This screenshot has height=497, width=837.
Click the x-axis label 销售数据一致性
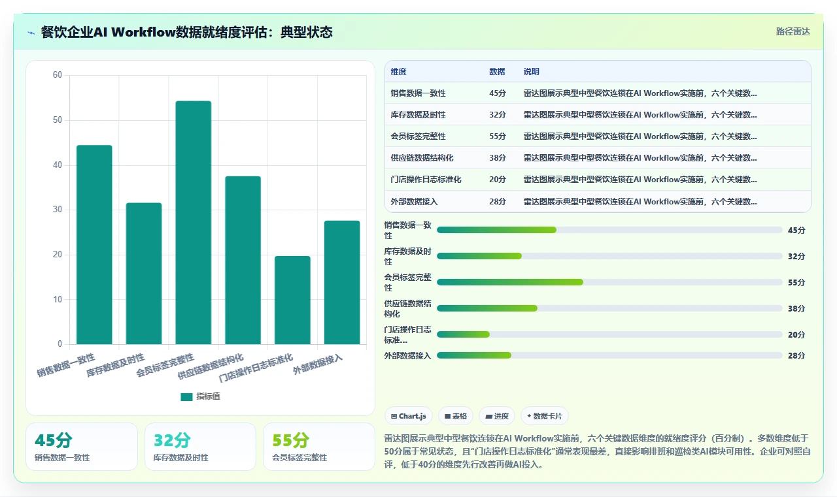pyautogui.click(x=65, y=366)
